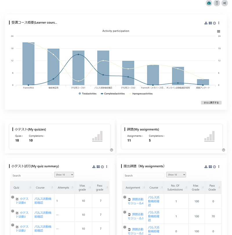The height and width of the screenshot is (235, 232).
Task: Open the three-dot menu on Learner course overview
Action: [219, 23]
